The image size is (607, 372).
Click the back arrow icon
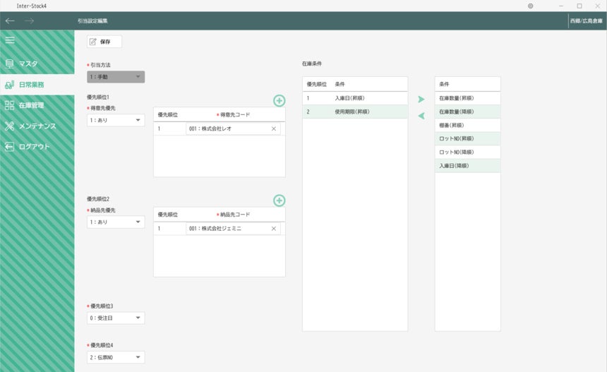(10, 21)
